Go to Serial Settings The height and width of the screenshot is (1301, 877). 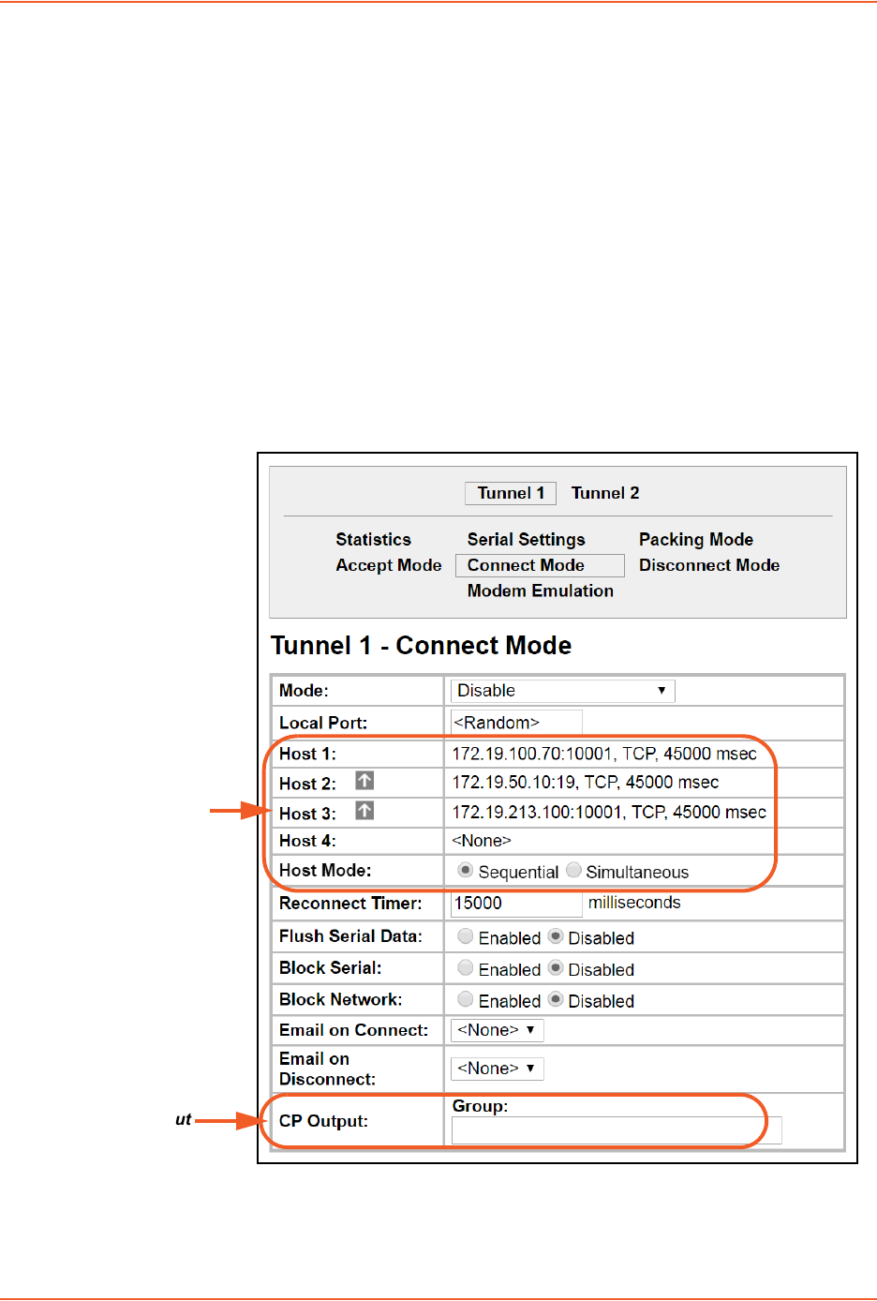click(x=526, y=540)
